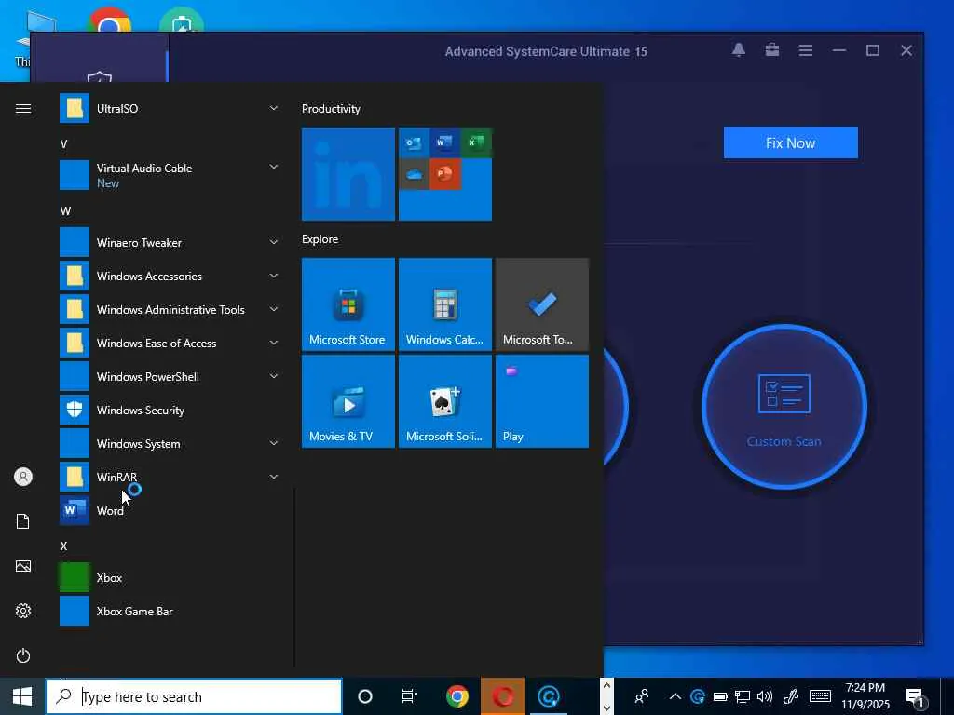Open the Pictures shortcut icon
Viewport: 954px width, 715px height.
click(23, 566)
